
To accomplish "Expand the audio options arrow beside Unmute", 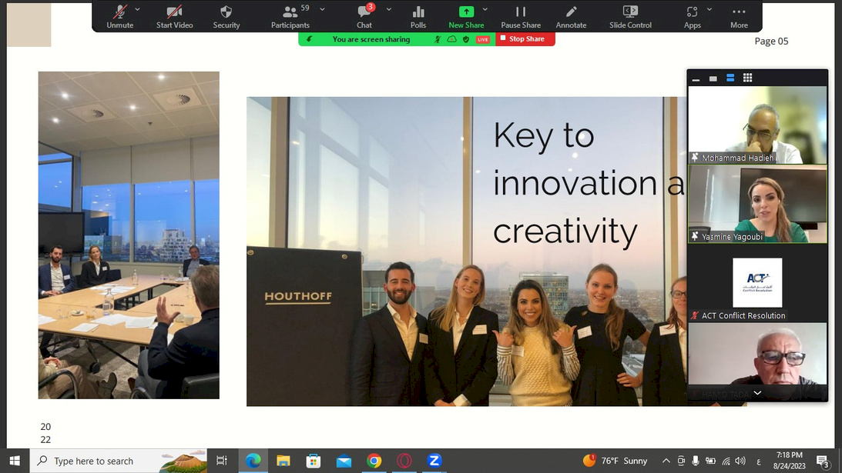I will [x=138, y=9].
